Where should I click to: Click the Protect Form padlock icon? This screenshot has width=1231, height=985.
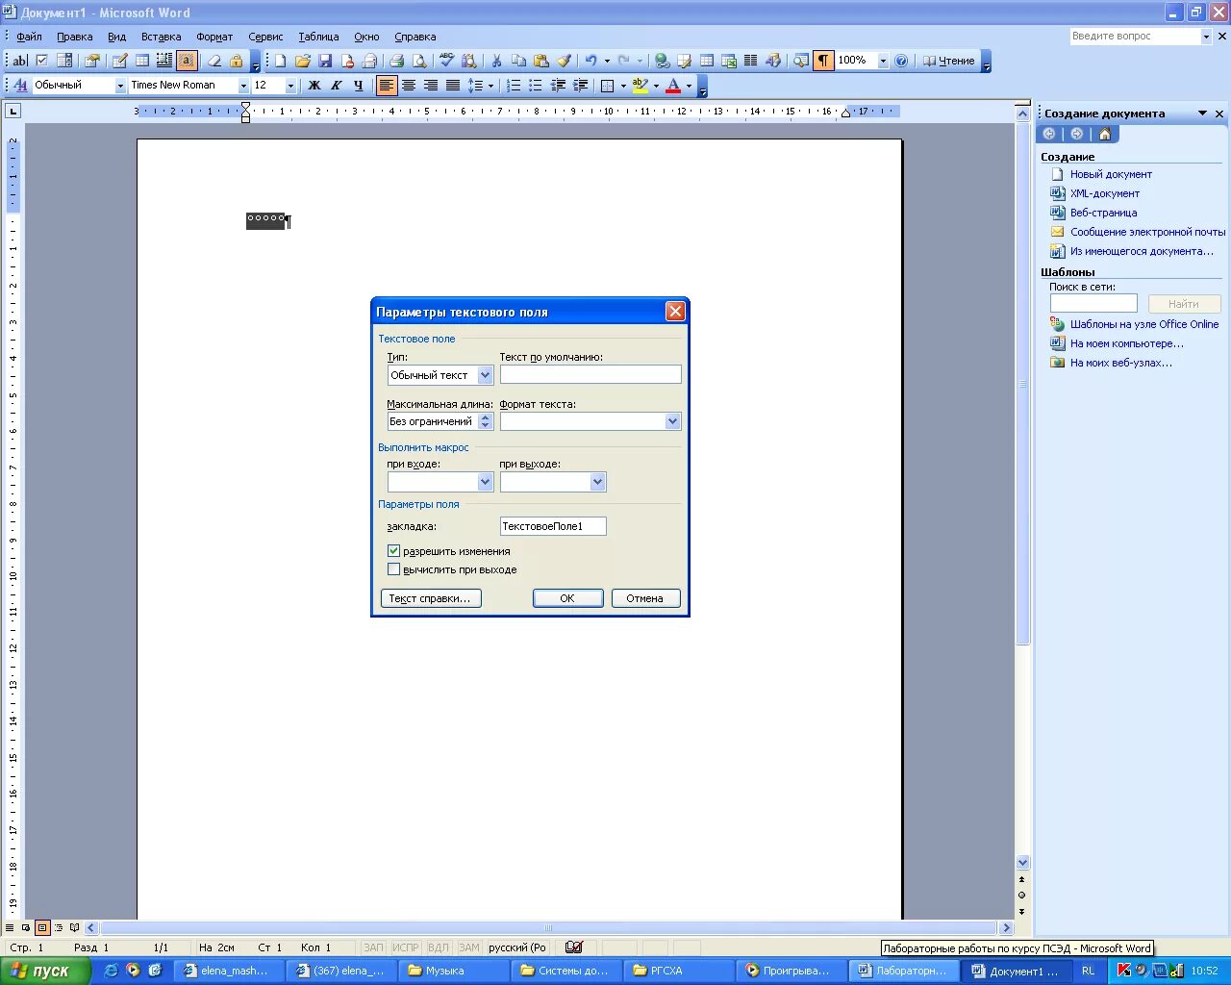(x=236, y=61)
